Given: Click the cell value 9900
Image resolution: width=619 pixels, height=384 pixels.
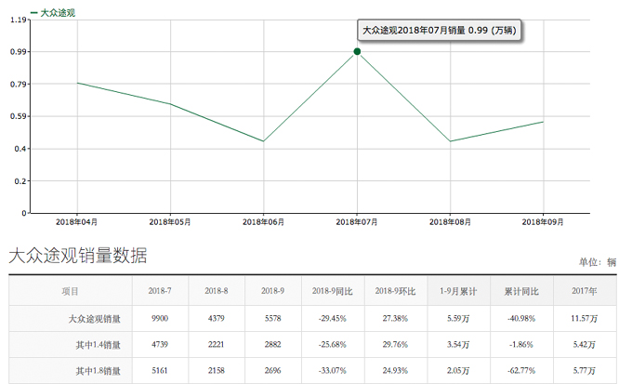Looking at the screenshot, I should pyautogui.click(x=160, y=318).
